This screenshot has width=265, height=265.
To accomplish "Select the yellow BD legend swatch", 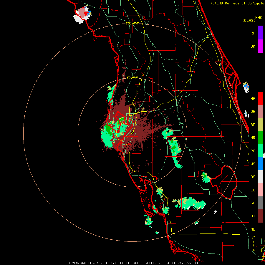I will (260, 125).
